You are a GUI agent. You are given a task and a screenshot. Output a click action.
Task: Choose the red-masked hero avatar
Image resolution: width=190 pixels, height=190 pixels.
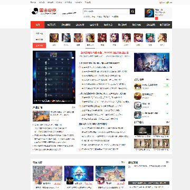pos(102,38)
